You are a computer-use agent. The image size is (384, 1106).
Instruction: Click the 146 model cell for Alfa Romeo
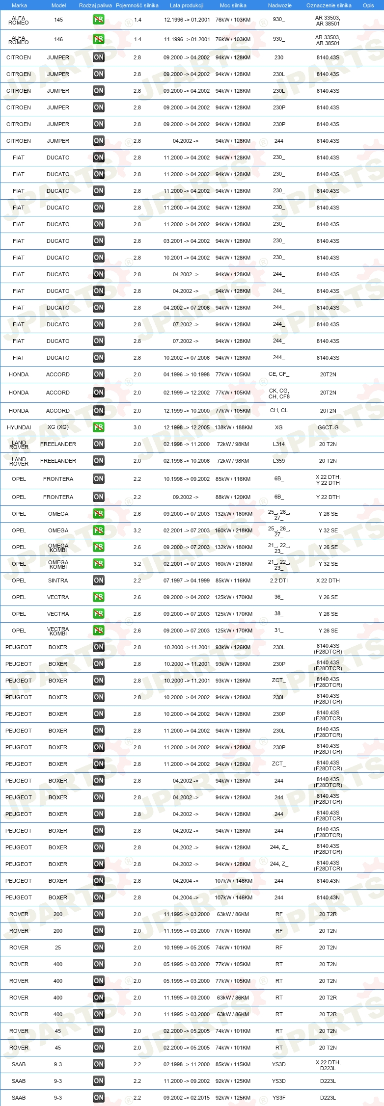coord(58,39)
